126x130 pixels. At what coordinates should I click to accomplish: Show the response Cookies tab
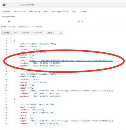[x=12, y=27]
